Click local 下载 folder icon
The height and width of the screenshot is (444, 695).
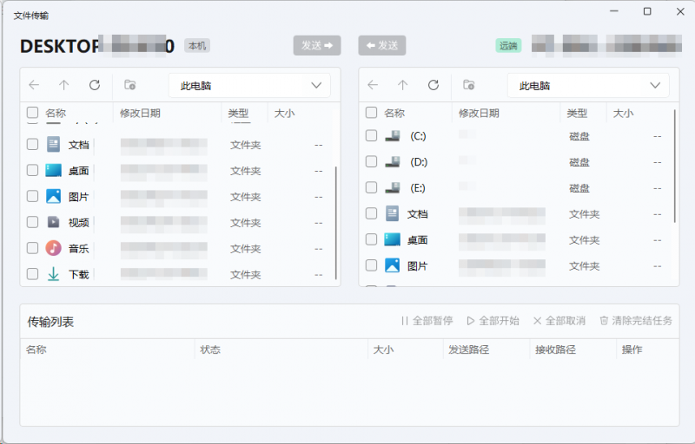click(x=53, y=274)
